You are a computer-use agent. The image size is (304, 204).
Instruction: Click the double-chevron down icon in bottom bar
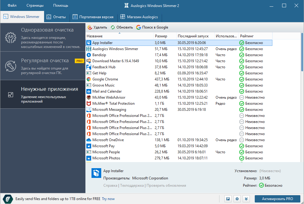pos(246,199)
